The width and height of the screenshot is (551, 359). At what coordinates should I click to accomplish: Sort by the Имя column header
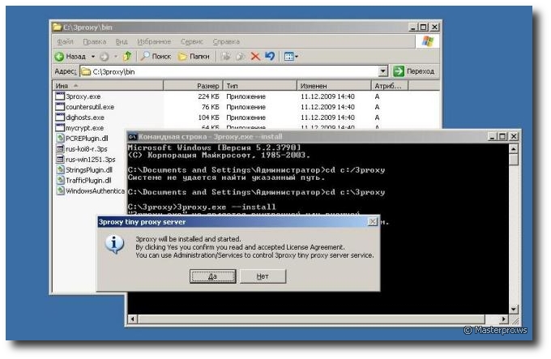(x=108, y=85)
